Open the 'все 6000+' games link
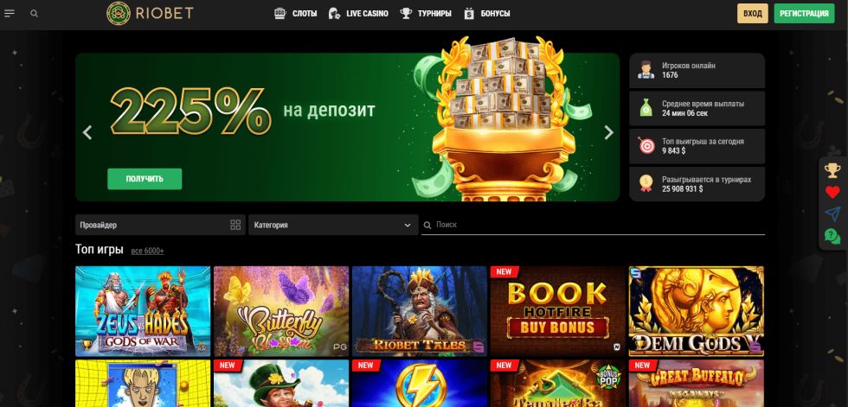The image size is (848, 407). coord(147,251)
